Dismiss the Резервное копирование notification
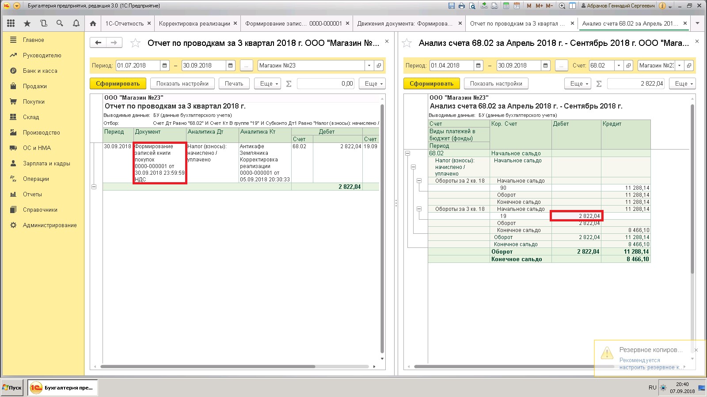The image size is (707, 397). coord(696,350)
